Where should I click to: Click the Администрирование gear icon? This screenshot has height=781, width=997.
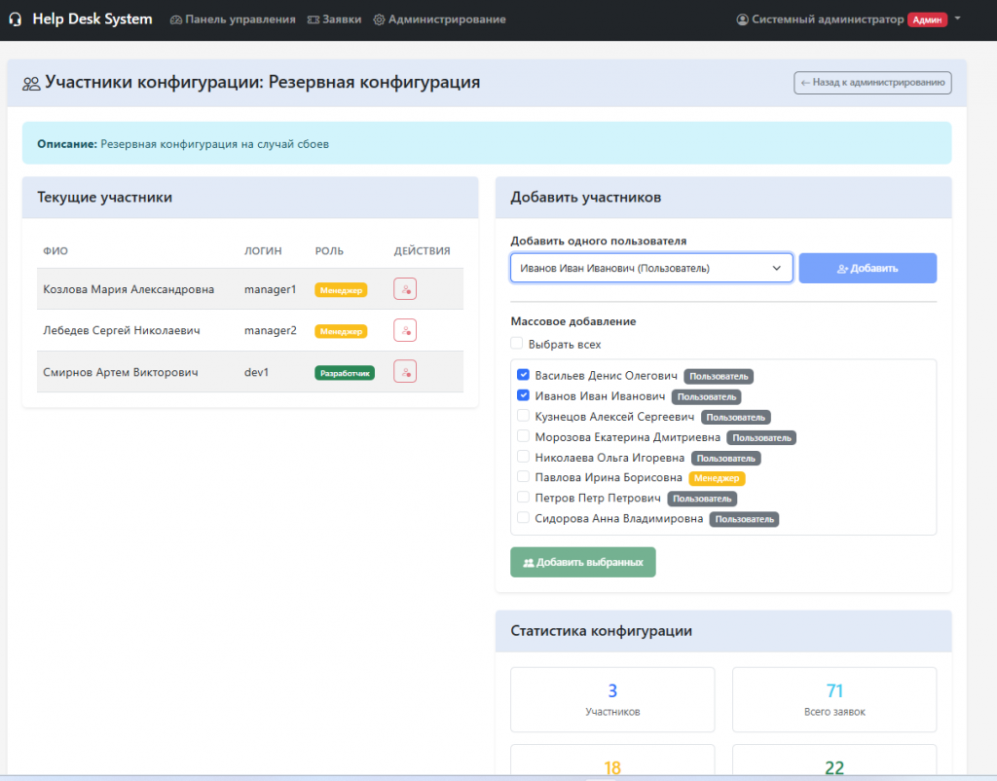point(379,19)
